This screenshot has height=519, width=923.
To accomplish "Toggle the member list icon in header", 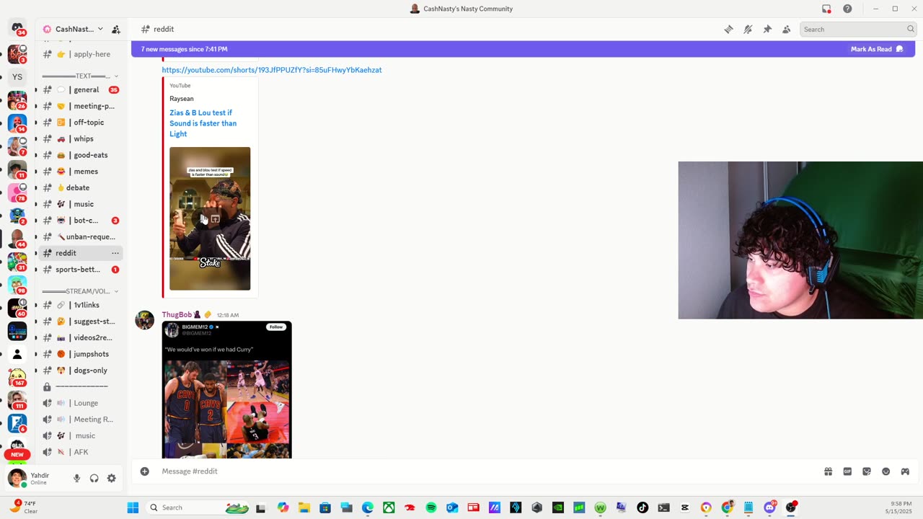I will 787,30.
